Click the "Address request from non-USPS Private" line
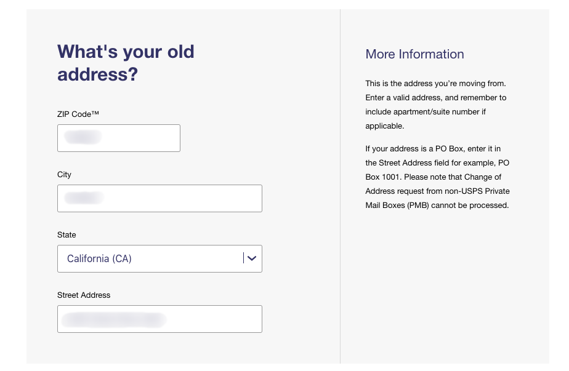The height and width of the screenshot is (371, 569). [x=437, y=191]
